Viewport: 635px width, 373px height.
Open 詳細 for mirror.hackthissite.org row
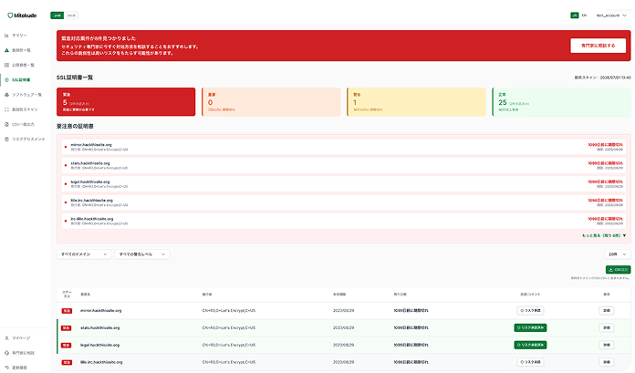click(x=606, y=311)
